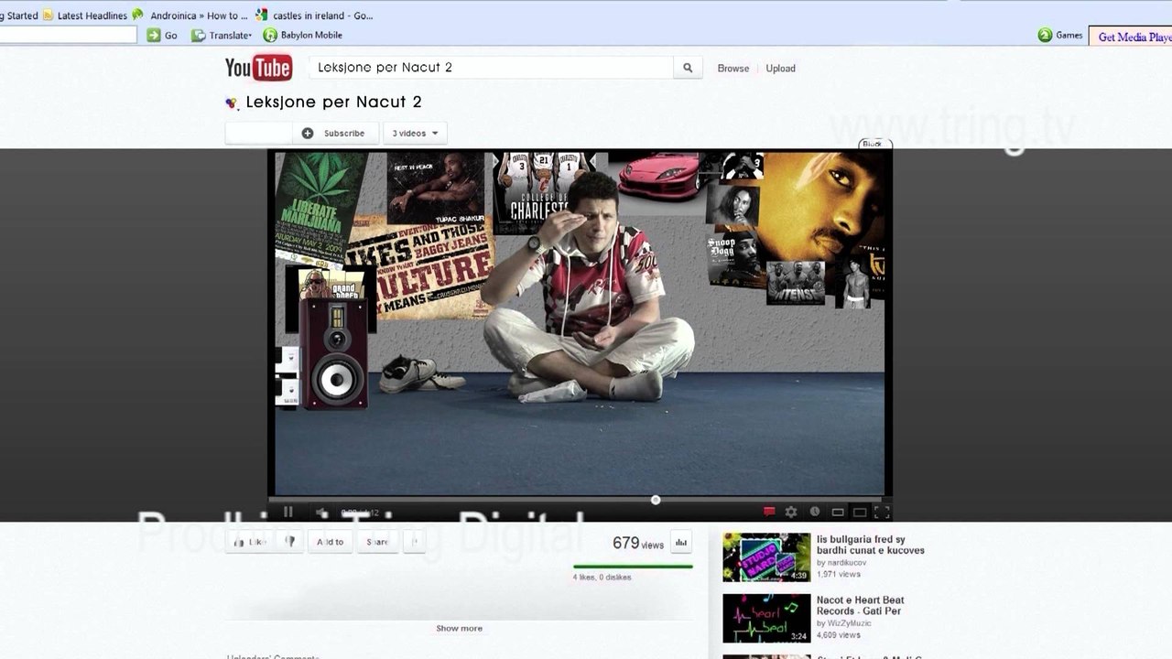Open the Heart Beat video thumbnail
1172x659 pixels.
[766, 619]
